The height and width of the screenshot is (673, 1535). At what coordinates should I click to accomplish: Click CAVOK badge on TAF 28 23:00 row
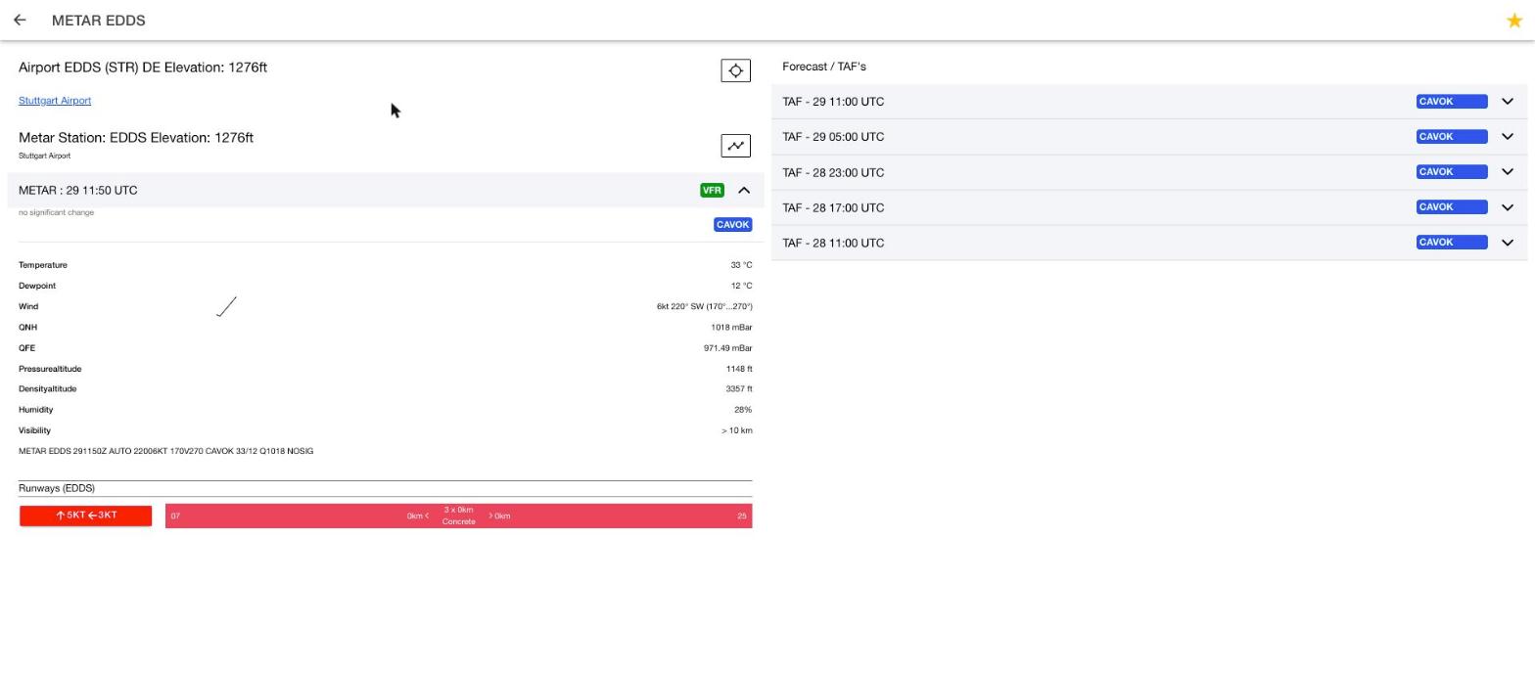pyautogui.click(x=1452, y=172)
